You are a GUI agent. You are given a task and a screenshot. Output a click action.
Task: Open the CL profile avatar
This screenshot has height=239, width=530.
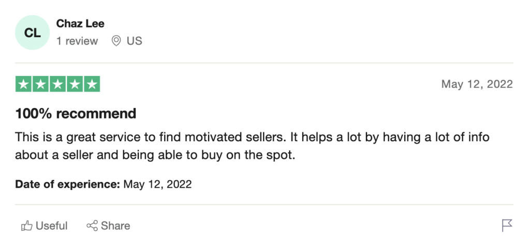[x=33, y=33]
